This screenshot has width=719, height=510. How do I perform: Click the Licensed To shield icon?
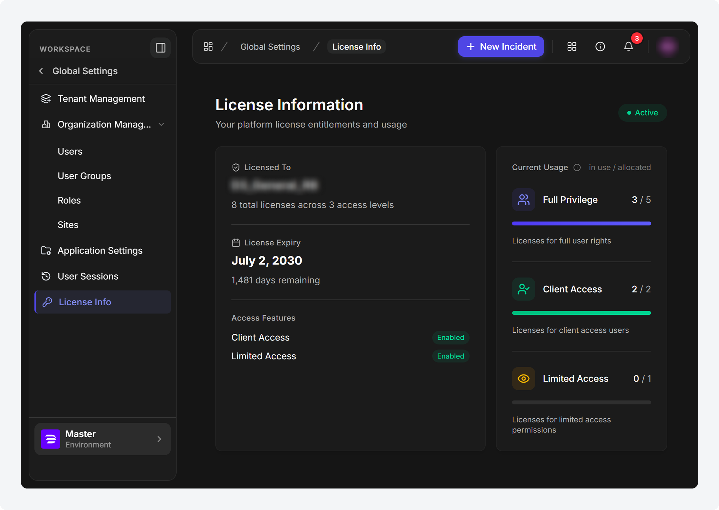[236, 167]
